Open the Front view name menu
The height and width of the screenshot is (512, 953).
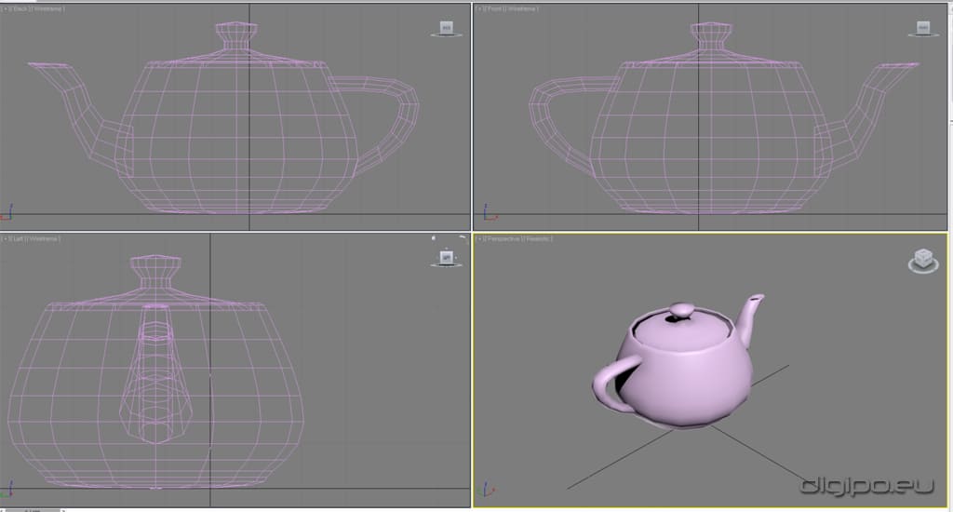click(493, 9)
